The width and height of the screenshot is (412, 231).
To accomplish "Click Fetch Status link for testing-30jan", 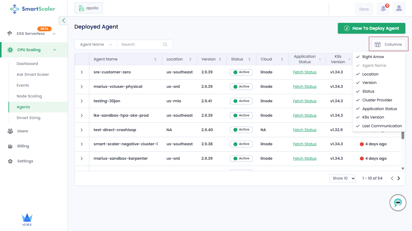I will 305,101.
